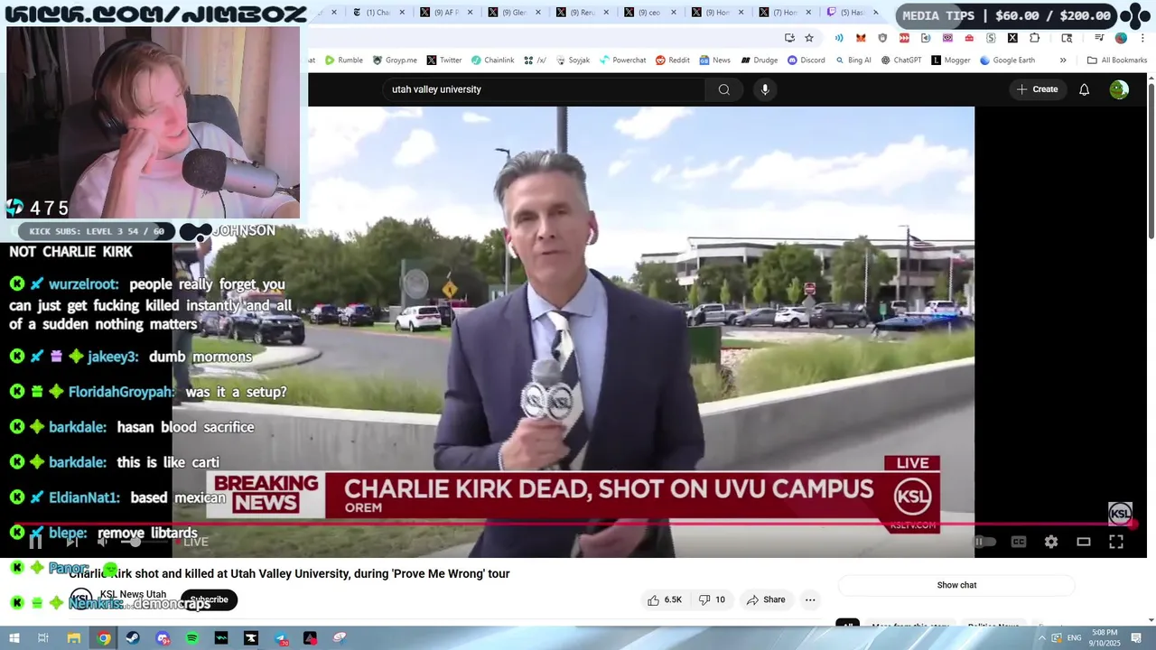Open the X extension icon in toolbar
The image size is (1156, 650).
[1012, 38]
